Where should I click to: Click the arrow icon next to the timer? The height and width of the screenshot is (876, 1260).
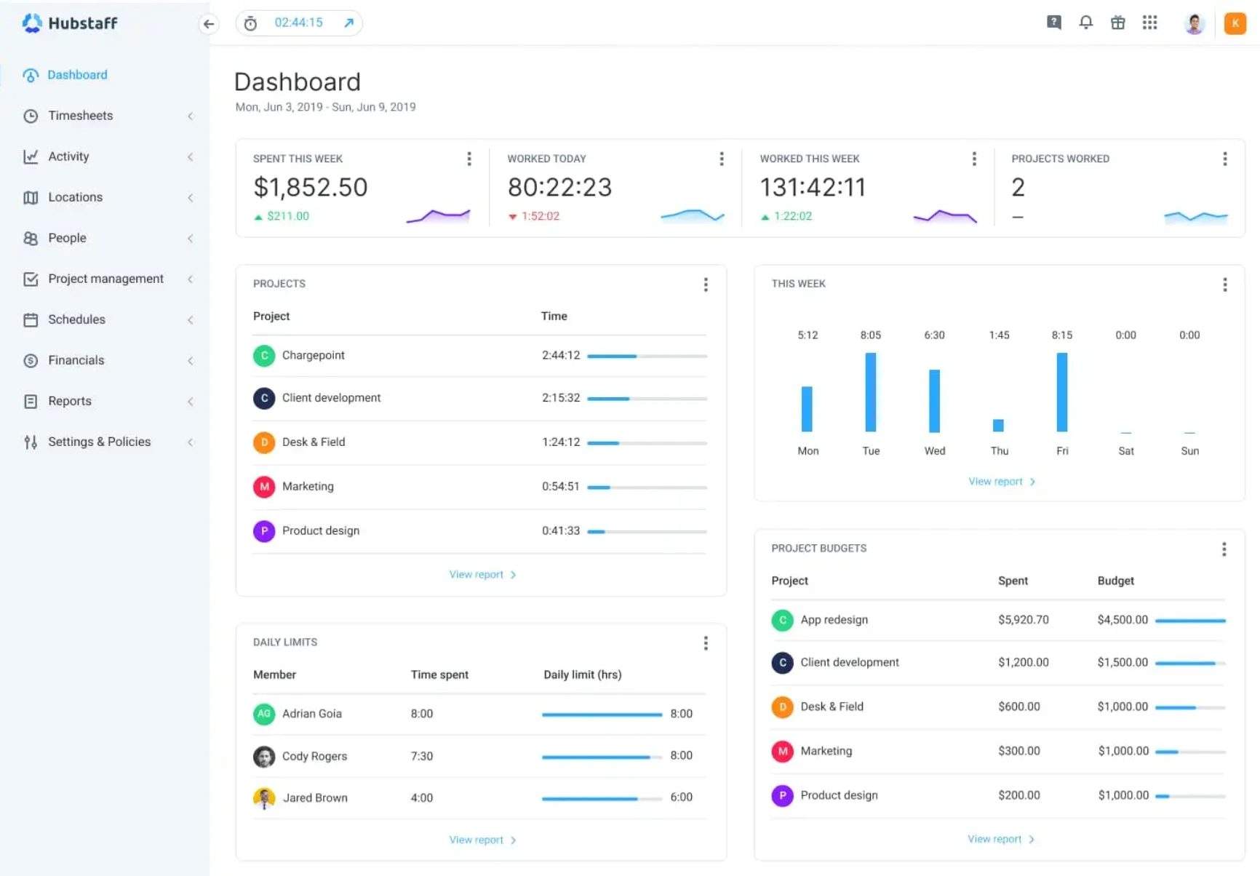point(348,23)
